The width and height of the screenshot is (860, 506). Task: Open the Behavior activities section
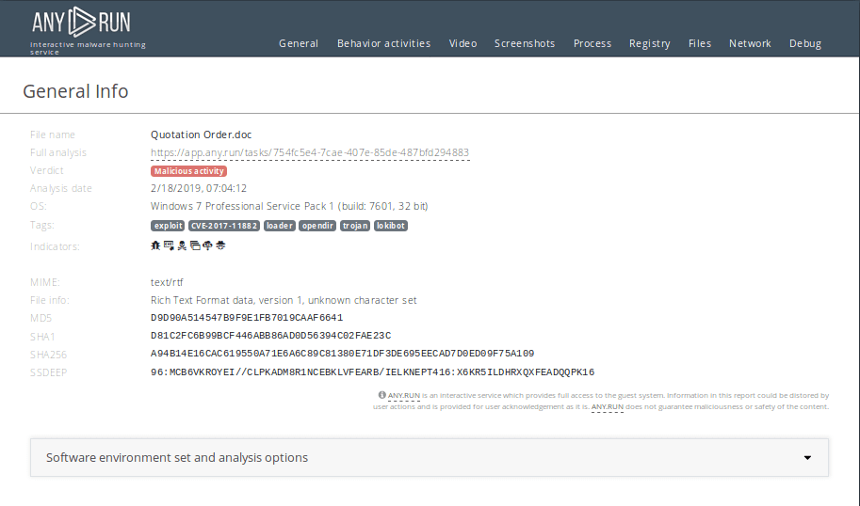(x=383, y=43)
